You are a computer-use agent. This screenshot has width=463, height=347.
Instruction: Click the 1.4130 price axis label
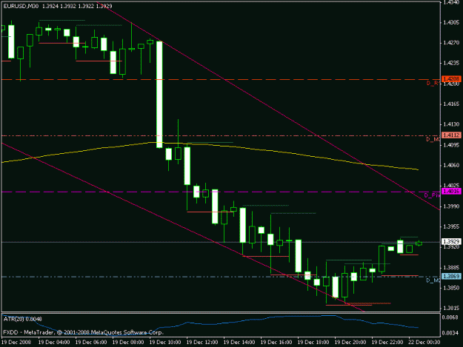(x=451, y=124)
